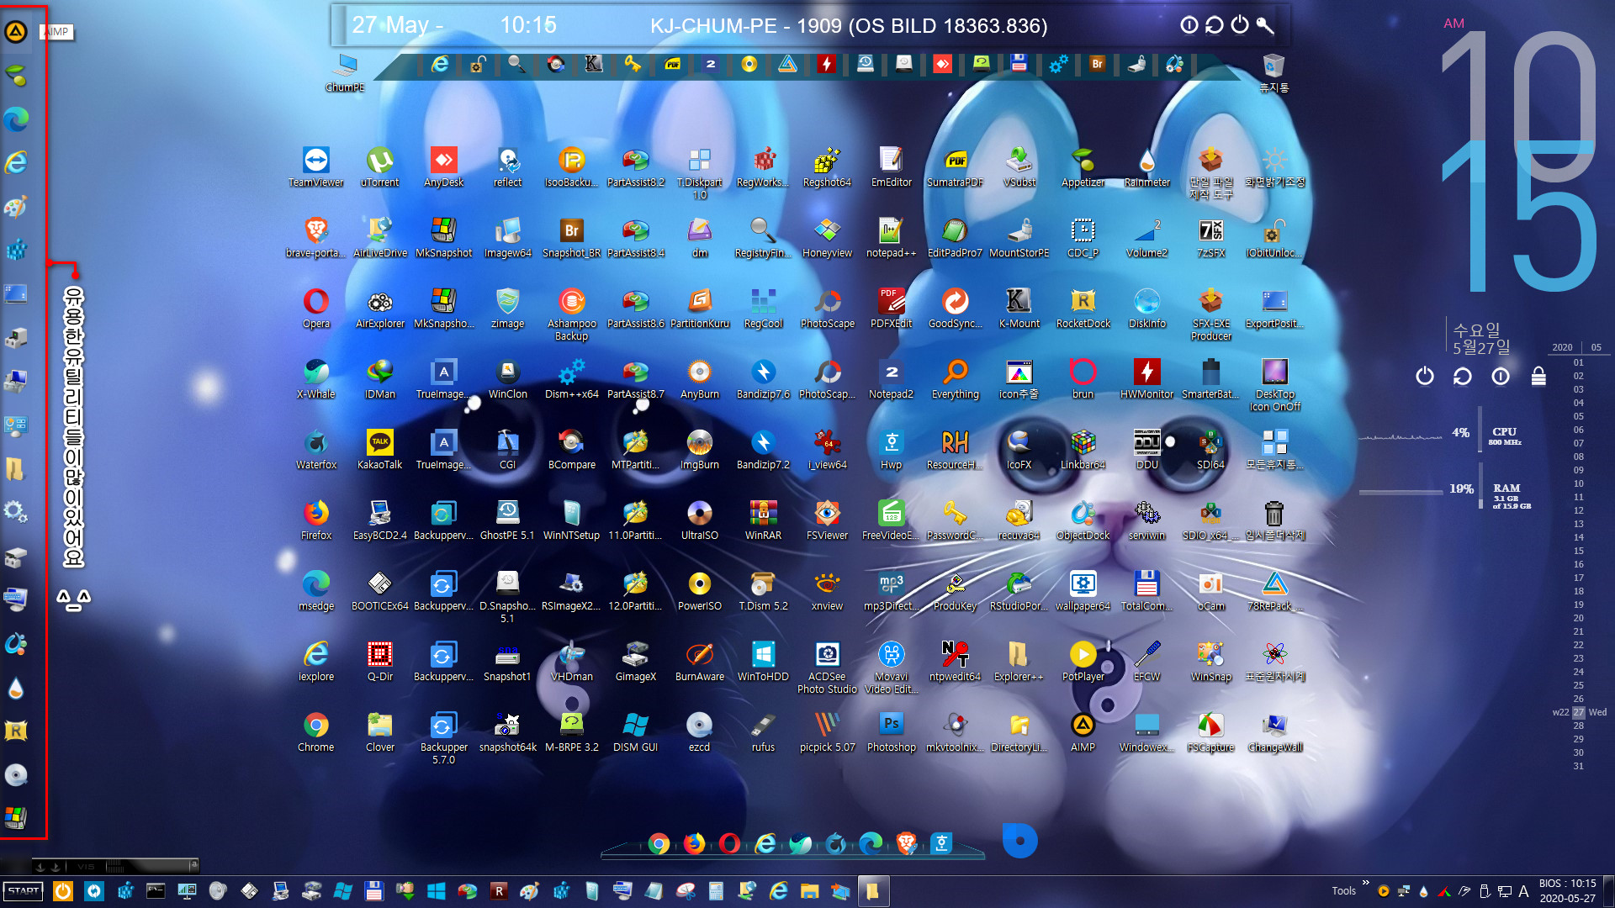
Task: Click the input language A tray icon
Action: click(x=1523, y=891)
